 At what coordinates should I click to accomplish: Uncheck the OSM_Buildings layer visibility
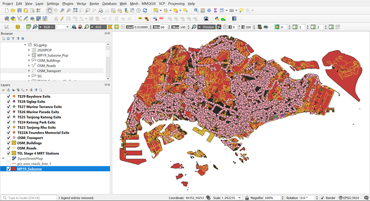[x=8, y=143]
